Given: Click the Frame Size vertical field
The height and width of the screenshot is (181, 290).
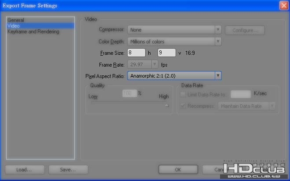Looking at the screenshot, I should 166,53.
